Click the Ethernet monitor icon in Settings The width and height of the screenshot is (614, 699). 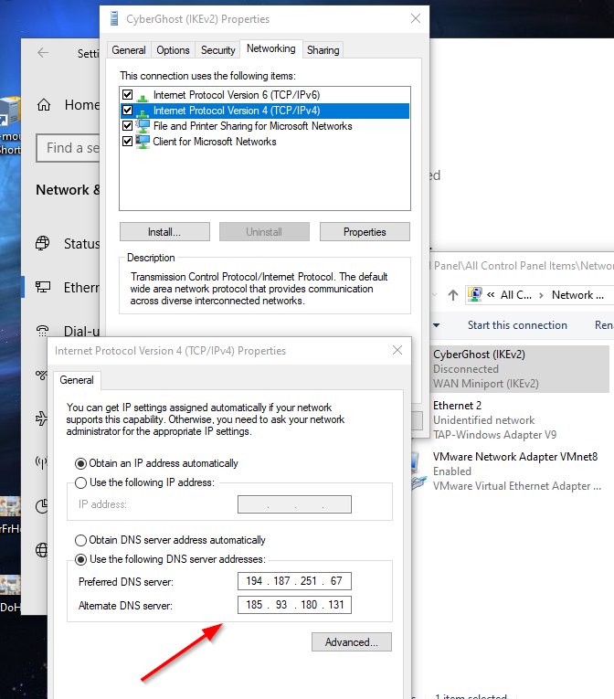43,287
